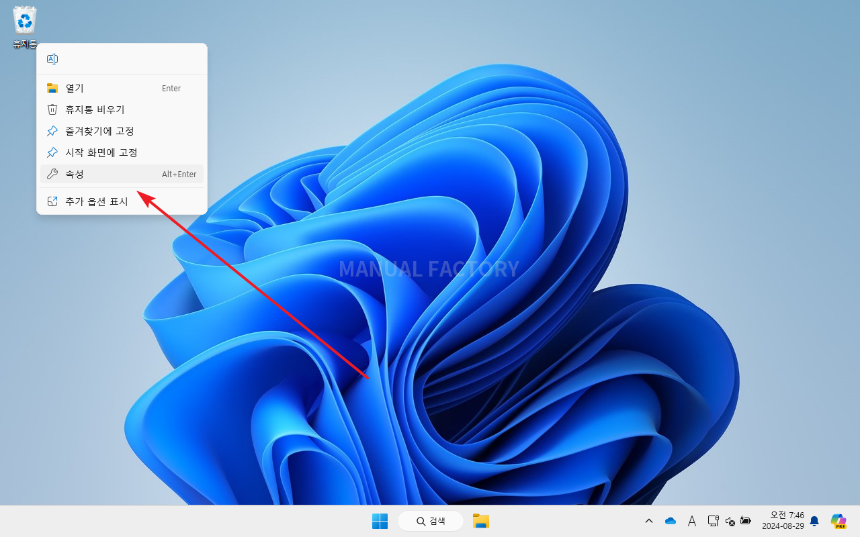Screen dimensions: 860x537
Task: Select 휴지통 비우기 to empty the bin
Action: (x=122, y=109)
